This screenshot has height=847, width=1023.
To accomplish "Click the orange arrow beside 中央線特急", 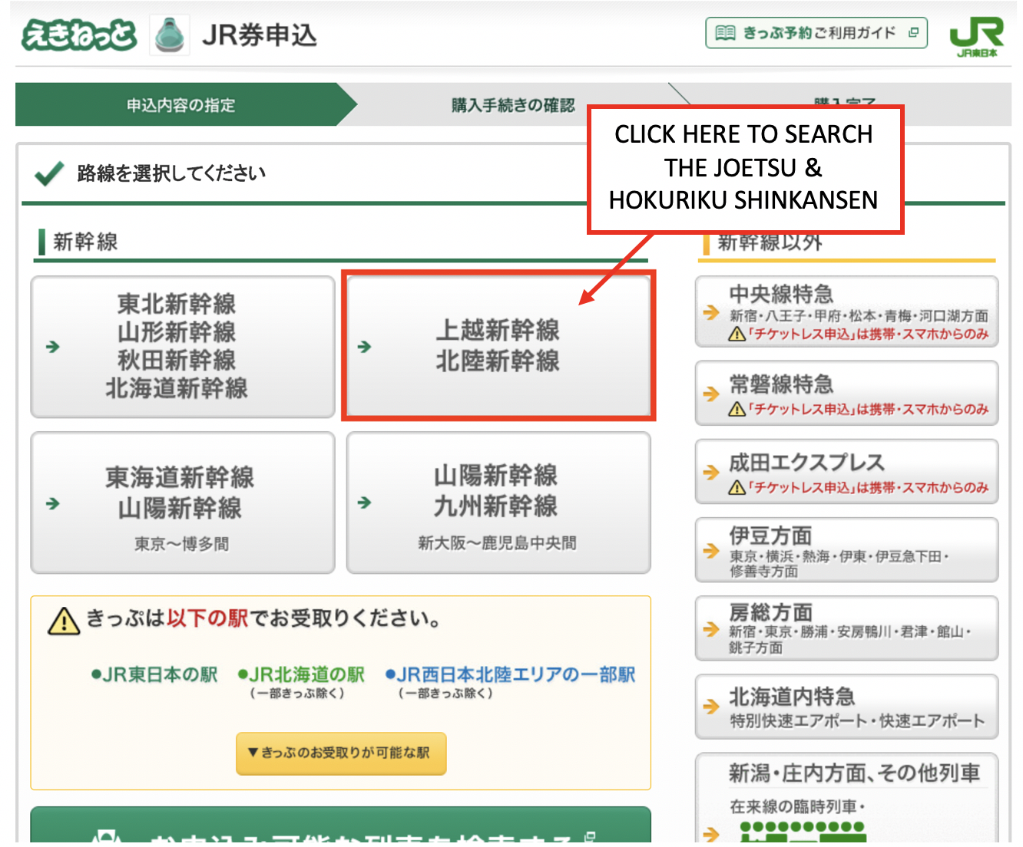I will point(711,313).
